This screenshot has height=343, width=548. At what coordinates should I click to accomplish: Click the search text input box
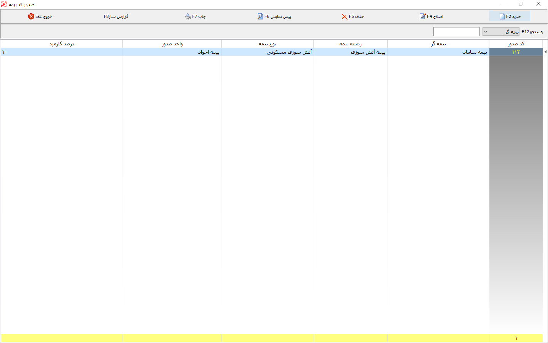coord(456,32)
